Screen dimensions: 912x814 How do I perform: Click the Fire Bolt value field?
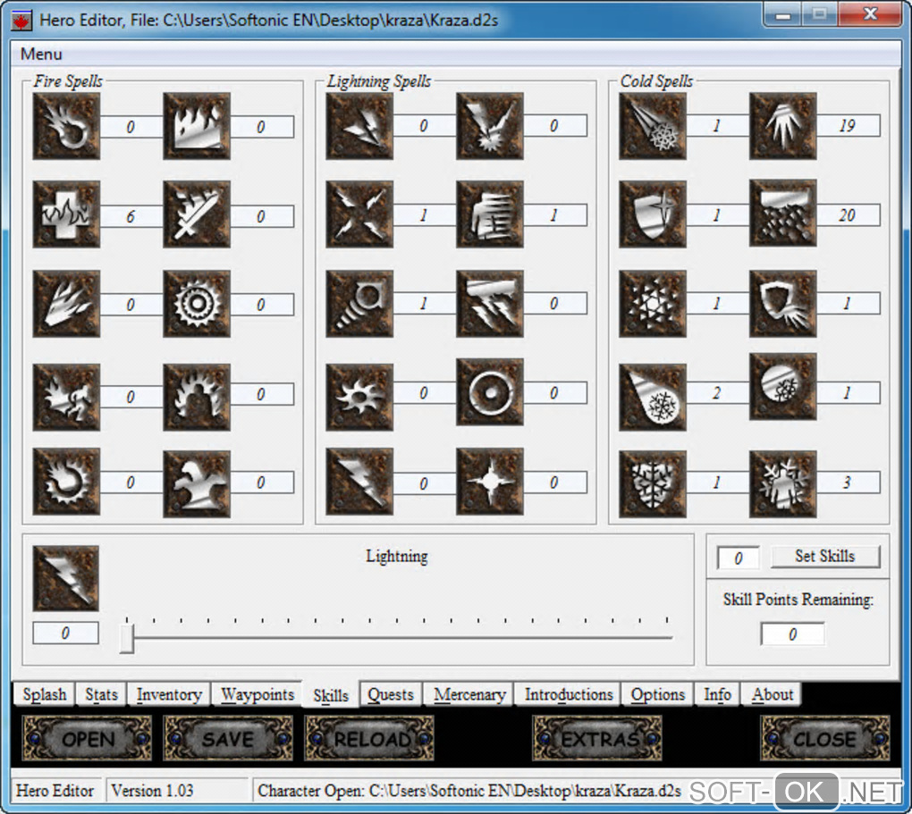coord(131,127)
